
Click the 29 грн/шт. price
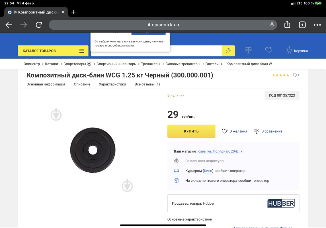pos(181,115)
